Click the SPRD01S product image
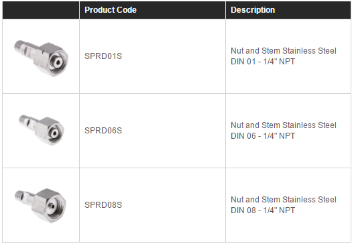Screen dimensions: 354x244 click(x=41, y=58)
